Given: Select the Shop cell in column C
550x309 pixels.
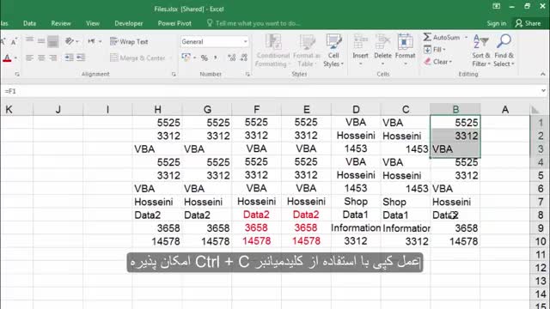Looking at the screenshot, I should click(x=406, y=202).
